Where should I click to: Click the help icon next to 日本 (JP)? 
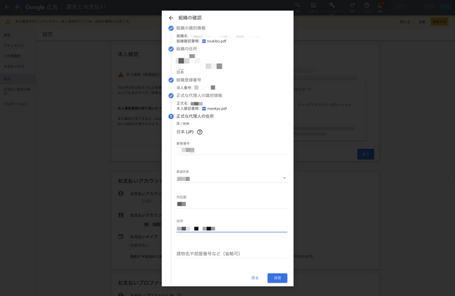click(x=199, y=132)
